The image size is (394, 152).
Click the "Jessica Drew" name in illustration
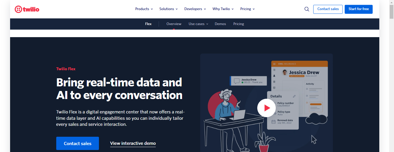[304, 72]
